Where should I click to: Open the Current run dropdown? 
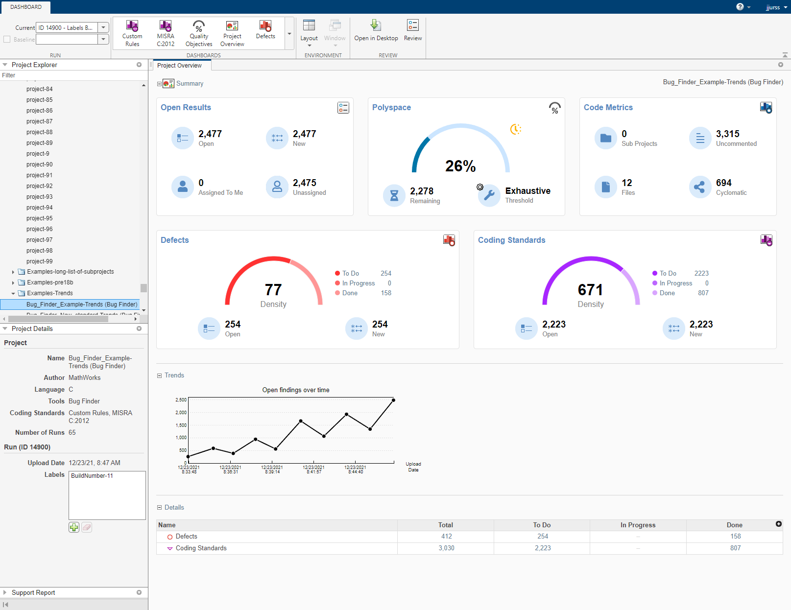coord(103,27)
